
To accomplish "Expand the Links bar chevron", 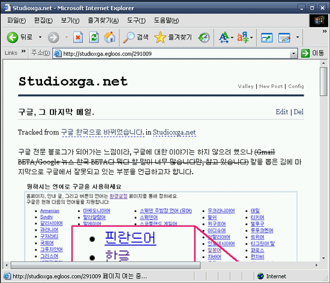I will click(23, 51).
